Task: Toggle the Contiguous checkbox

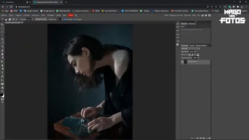Action: pos(74,19)
